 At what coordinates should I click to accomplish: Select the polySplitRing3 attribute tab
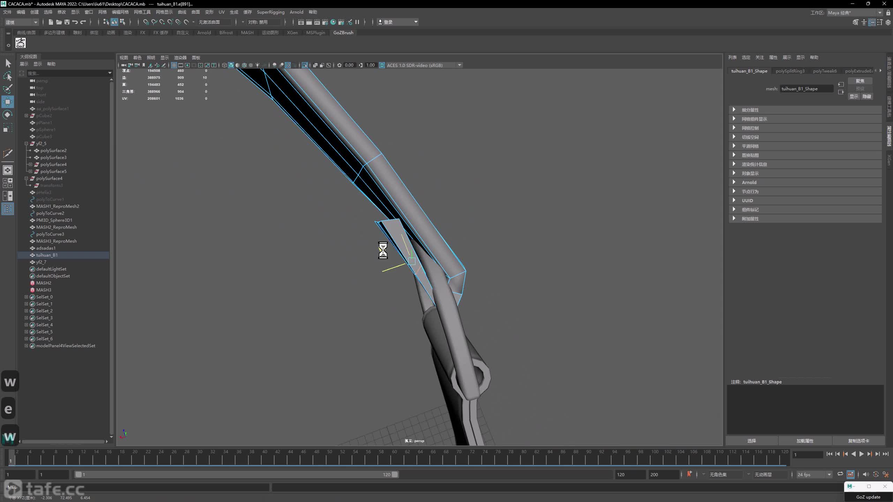point(790,71)
